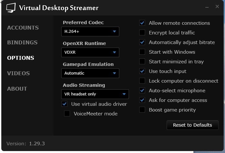Click the Preferred Codec label
Image resolution: width=225 pixels, height=153 pixels.
[x=83, y=22]
